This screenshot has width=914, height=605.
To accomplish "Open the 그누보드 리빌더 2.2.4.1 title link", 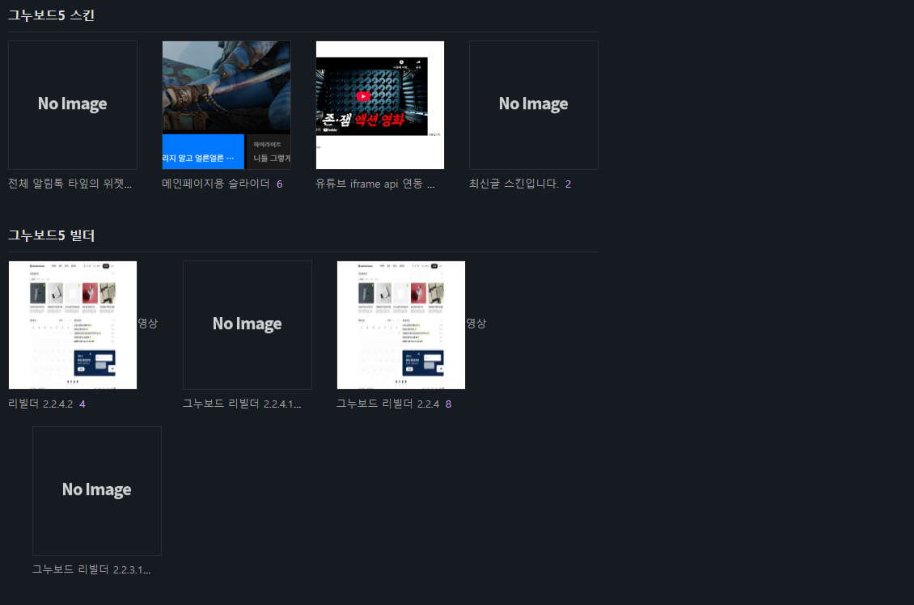I will click(x=242, y=404).
